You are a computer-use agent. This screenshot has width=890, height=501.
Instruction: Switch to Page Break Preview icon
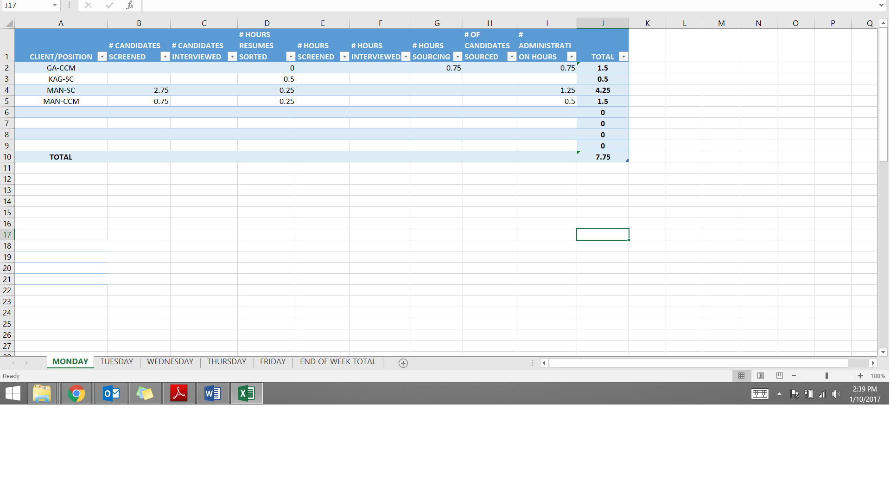[x=780, y=376]
